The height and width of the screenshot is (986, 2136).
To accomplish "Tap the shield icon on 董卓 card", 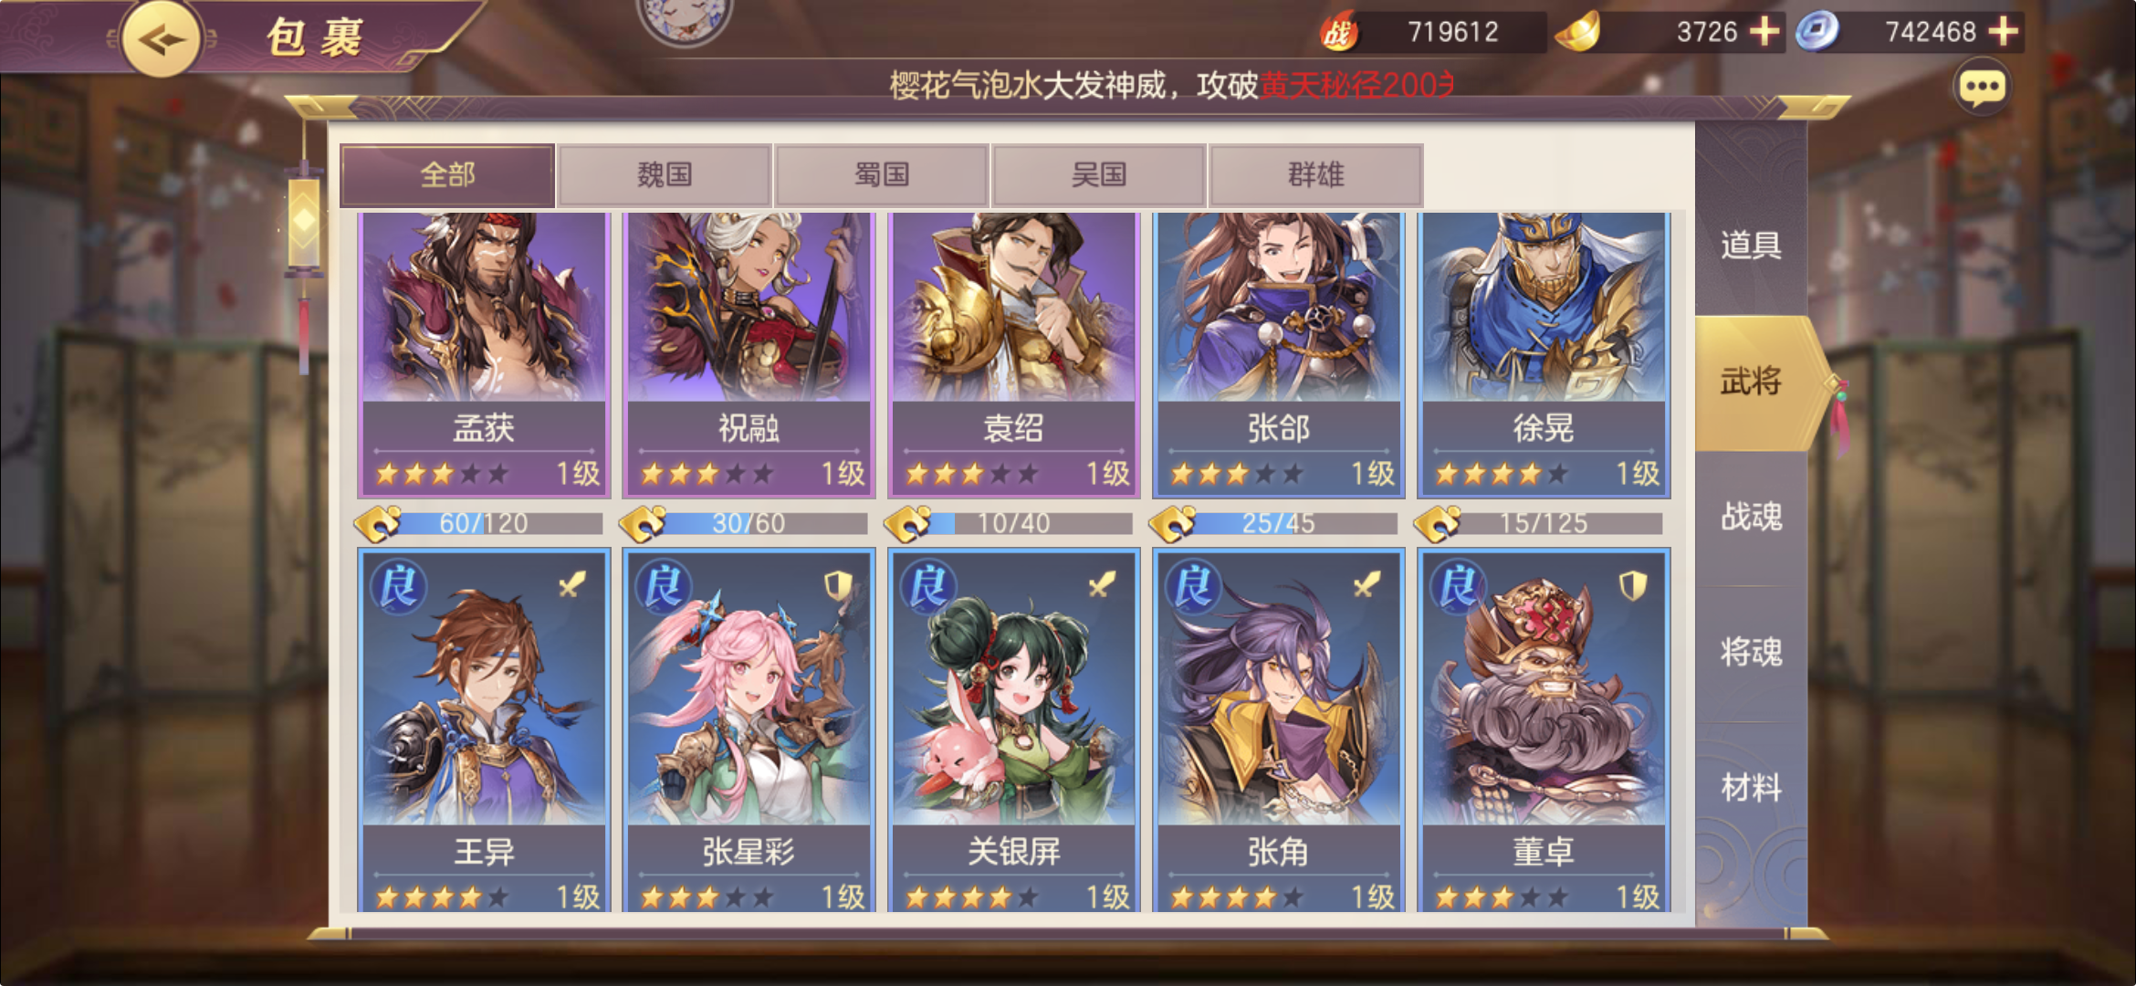I will (1633, 585).
